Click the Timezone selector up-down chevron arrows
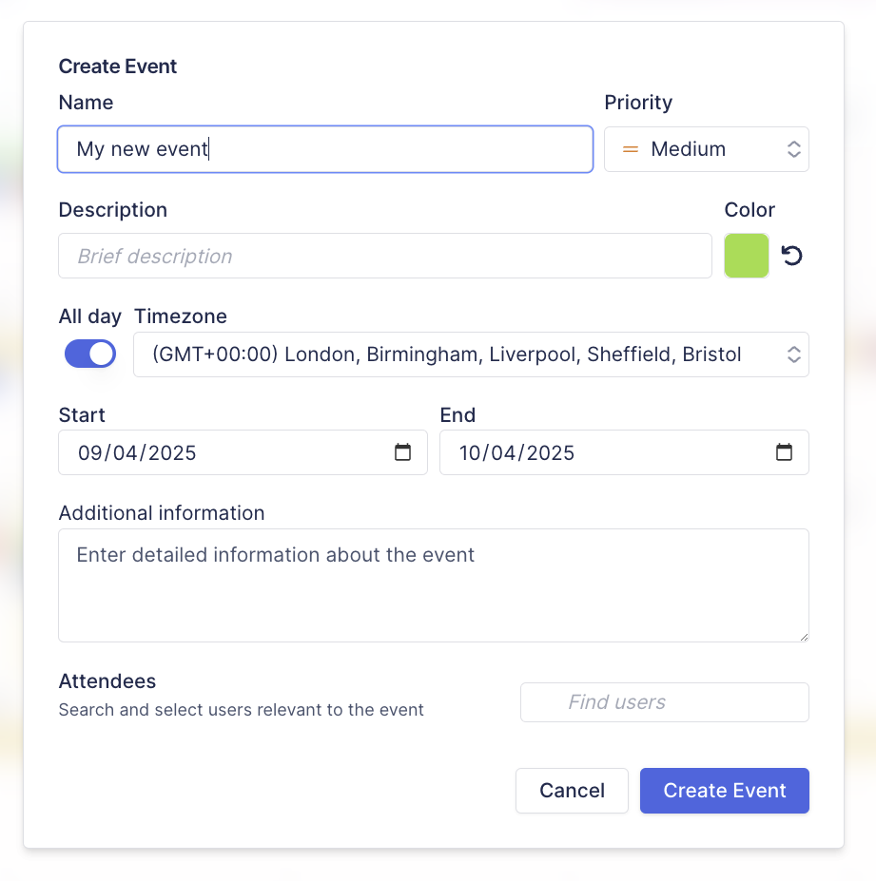The image size is (876, 881). (793, 354)
